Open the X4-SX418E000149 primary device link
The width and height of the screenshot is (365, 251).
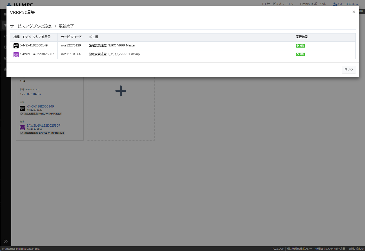[x=40, y=106]
